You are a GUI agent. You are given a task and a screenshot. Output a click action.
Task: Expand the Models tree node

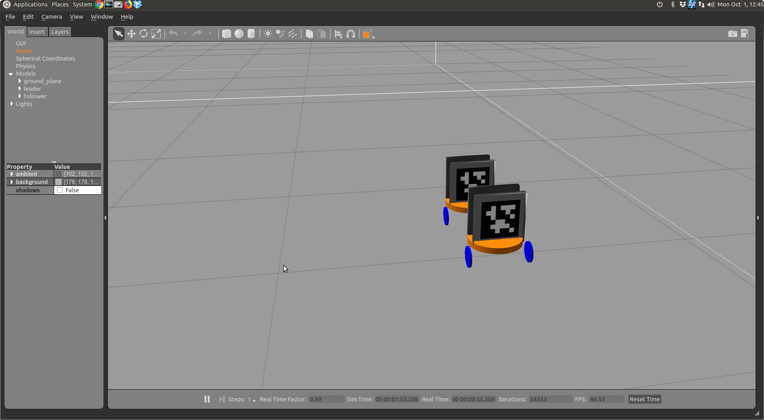pos(11,74)
